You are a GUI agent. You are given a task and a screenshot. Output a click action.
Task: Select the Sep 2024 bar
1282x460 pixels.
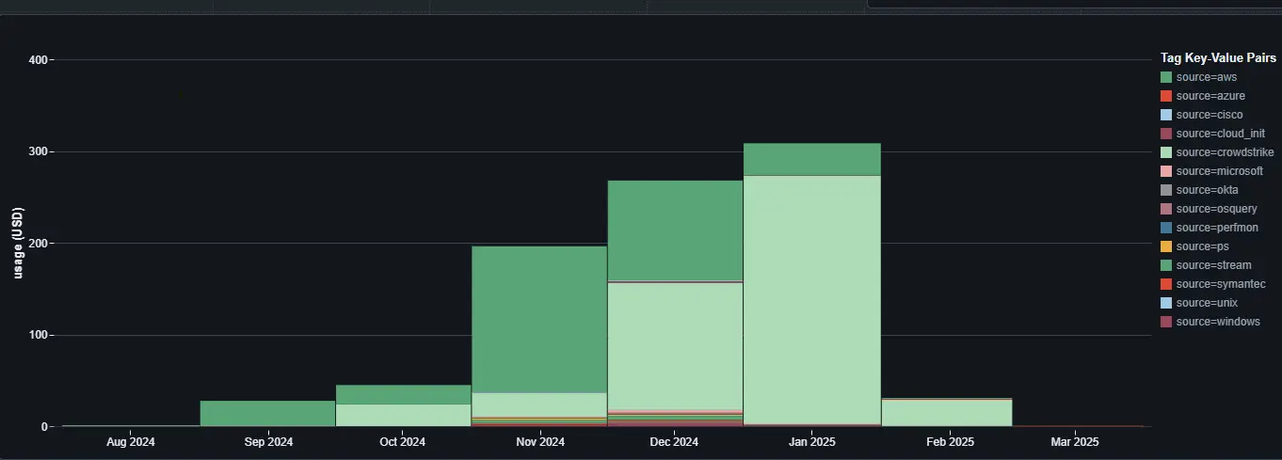[x=267, y=414]
